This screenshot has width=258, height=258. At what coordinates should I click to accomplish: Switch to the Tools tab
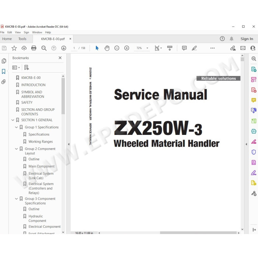pyautogui.click(x=22, y=39)
